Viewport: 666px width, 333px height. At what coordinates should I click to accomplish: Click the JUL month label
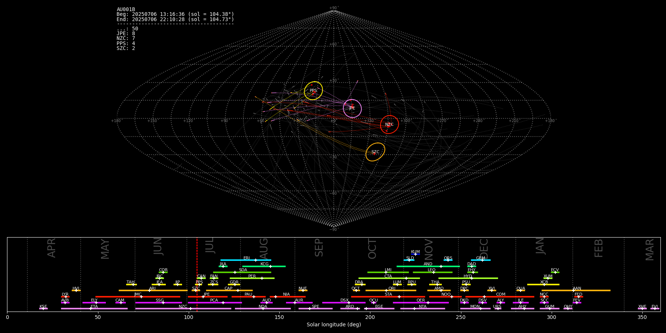210,245
